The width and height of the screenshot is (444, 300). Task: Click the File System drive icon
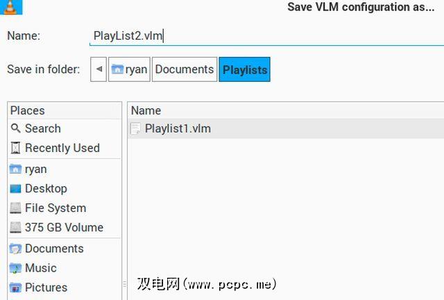16,208
